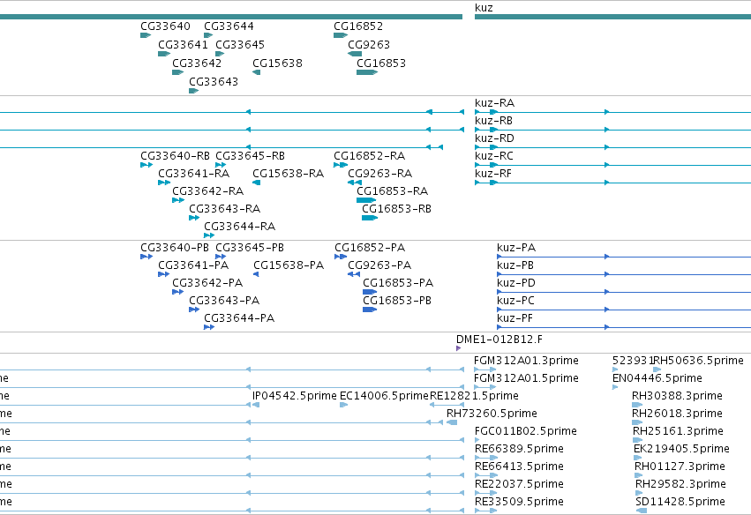Select the CG33641-RA transcript arrows
The width and height of the screenshot is (751, 515).
click(164, 183)
